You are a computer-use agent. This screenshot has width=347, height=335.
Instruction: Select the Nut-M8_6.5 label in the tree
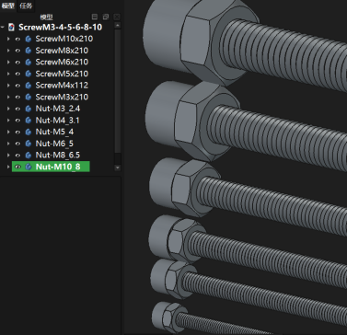tap(58, 156)
